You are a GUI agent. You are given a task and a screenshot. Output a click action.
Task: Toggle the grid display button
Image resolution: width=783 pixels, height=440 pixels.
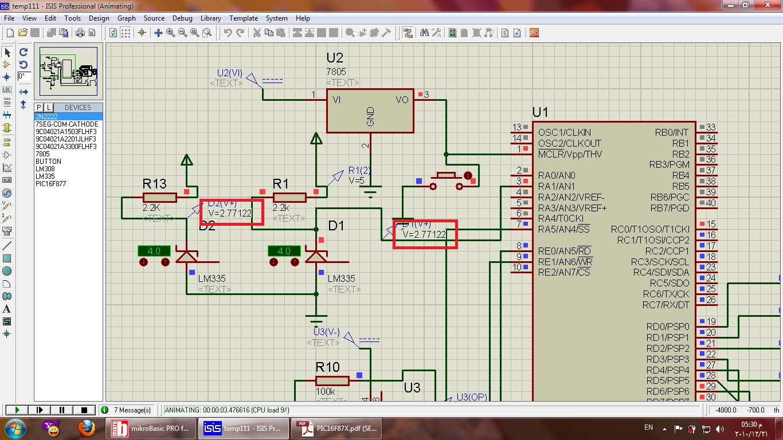click(127, 33)
